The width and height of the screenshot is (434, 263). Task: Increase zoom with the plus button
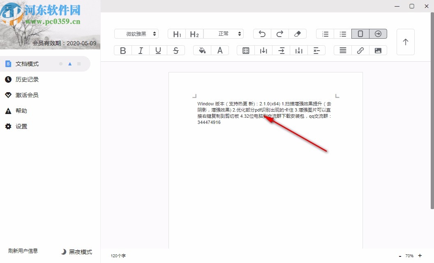click(x=420, y=256)
